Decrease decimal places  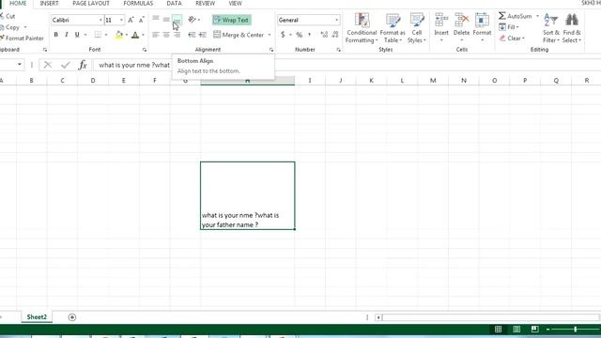335,35
